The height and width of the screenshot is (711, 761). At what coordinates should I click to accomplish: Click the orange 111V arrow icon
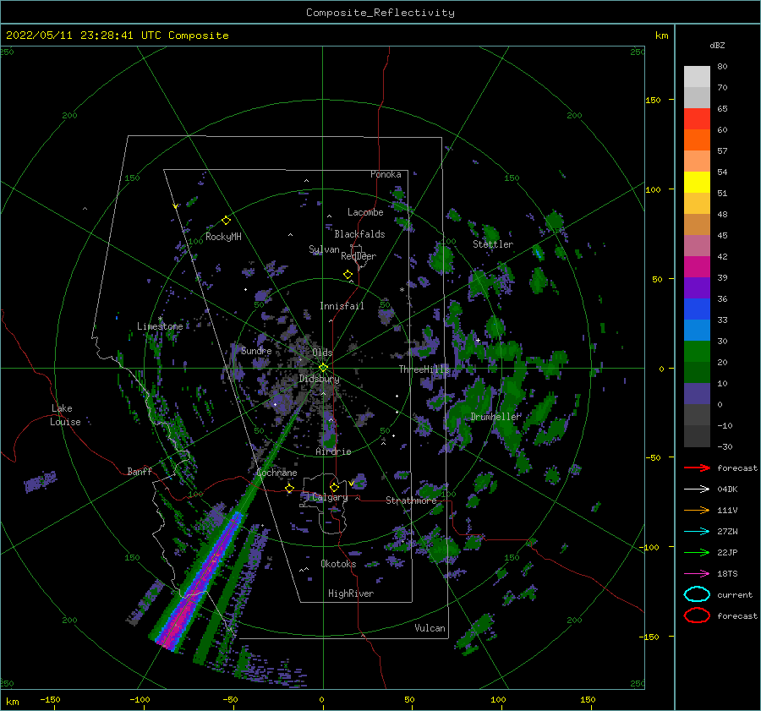pyautogui.click(x=697, y=510)
